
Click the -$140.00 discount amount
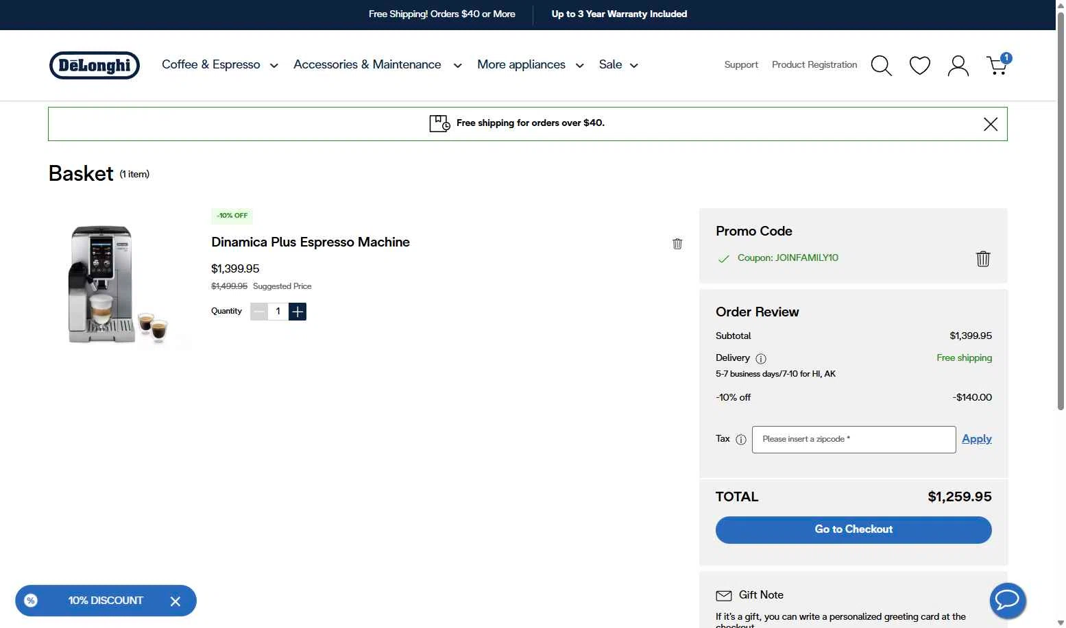[972, 398]
